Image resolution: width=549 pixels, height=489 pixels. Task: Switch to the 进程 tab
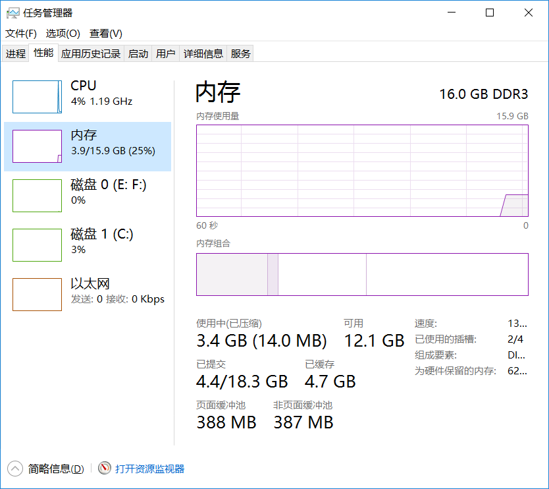15,53
